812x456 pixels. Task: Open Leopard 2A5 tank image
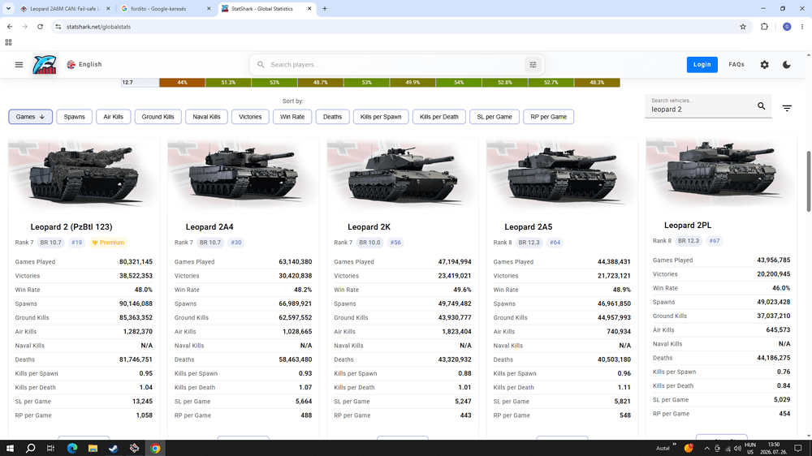pos(562,174)
